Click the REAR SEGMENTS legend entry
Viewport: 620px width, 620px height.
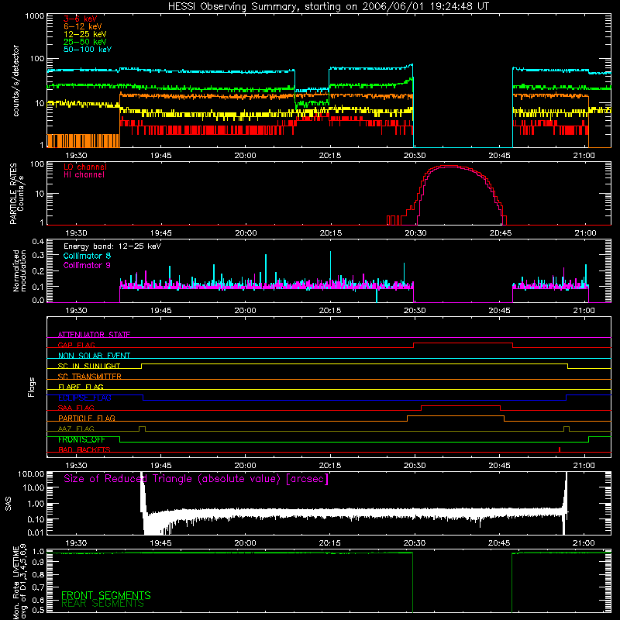[102, 604]
